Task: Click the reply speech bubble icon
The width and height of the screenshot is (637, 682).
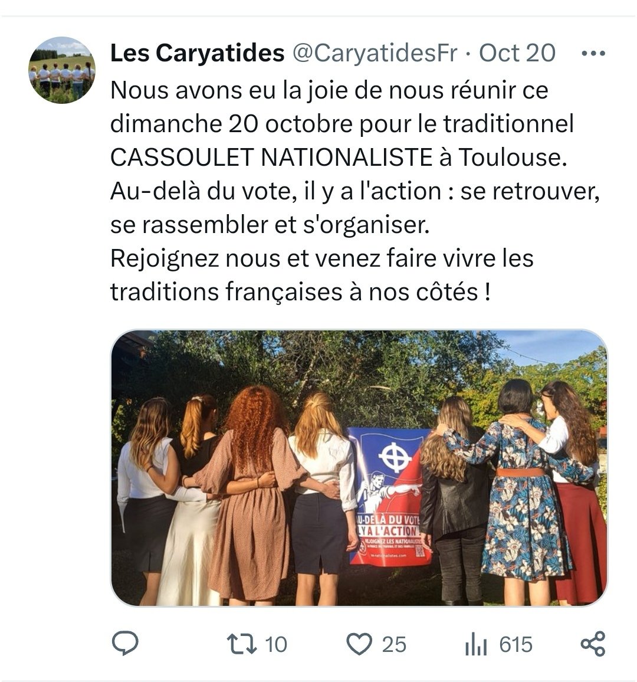Action: click(125, 643)
